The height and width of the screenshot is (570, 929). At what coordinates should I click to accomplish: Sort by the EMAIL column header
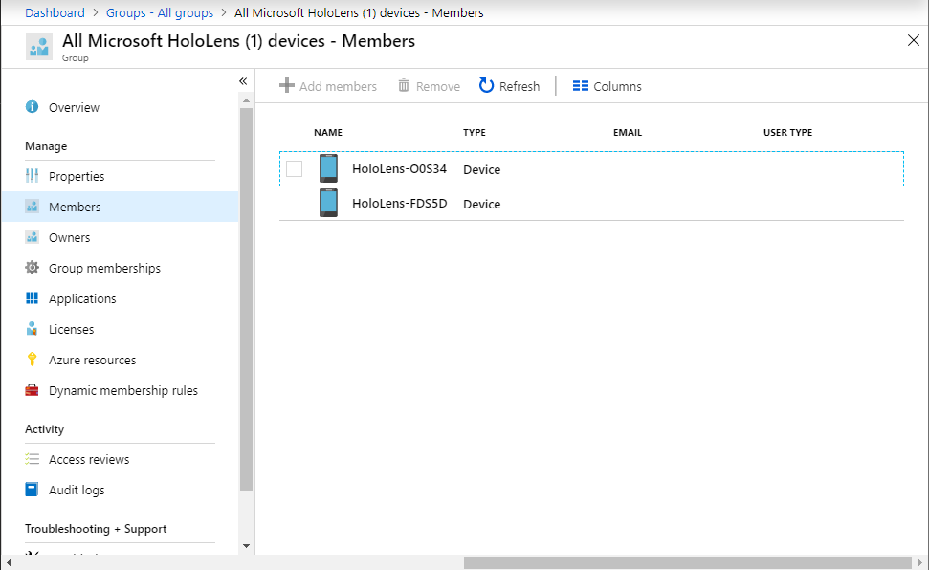[x=628, y=133]
